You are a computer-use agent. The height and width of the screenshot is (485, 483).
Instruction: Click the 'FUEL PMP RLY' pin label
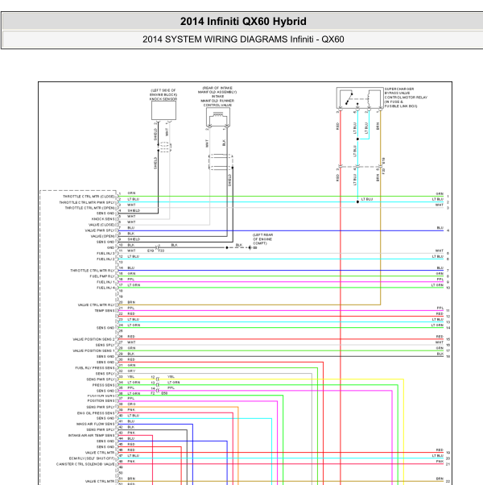point(102,276)
